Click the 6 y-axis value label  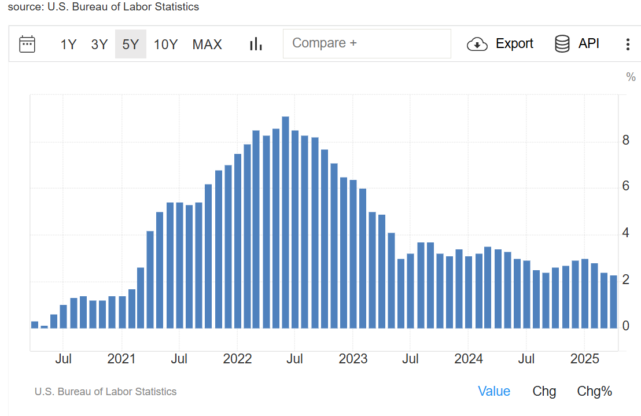[625, 186]
